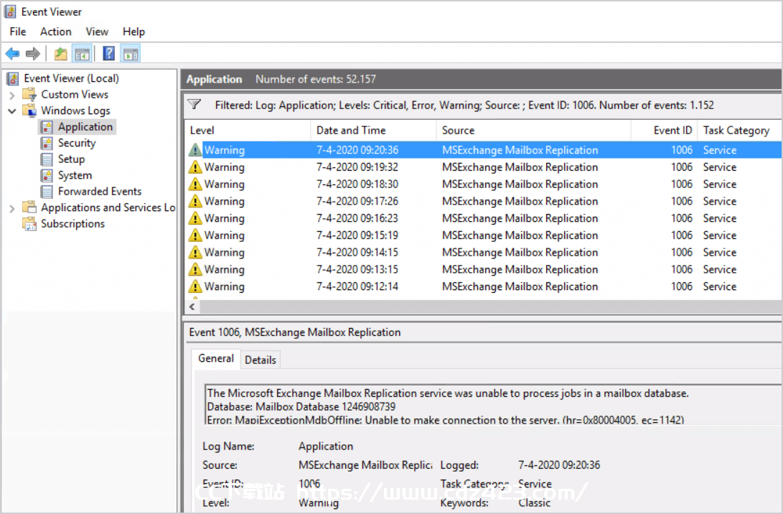Click the Subscriptions icon in tree
The image size is (783, 514).
pyautogui.click(x=29, y=224)
